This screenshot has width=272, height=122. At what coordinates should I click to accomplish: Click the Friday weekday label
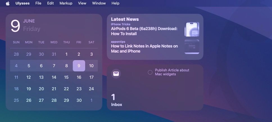coord(31,29)
